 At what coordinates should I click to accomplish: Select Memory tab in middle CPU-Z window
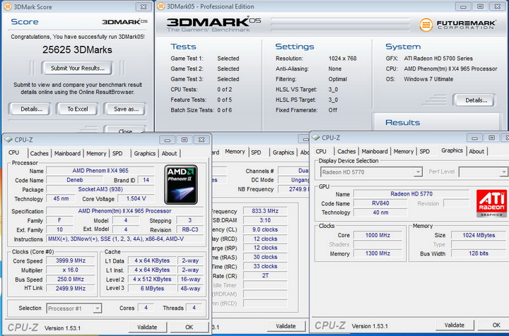click(235, 152)
